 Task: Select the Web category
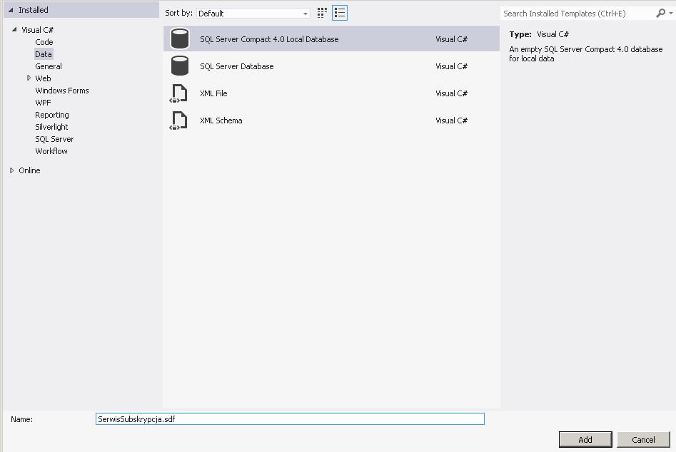[43, 78]
